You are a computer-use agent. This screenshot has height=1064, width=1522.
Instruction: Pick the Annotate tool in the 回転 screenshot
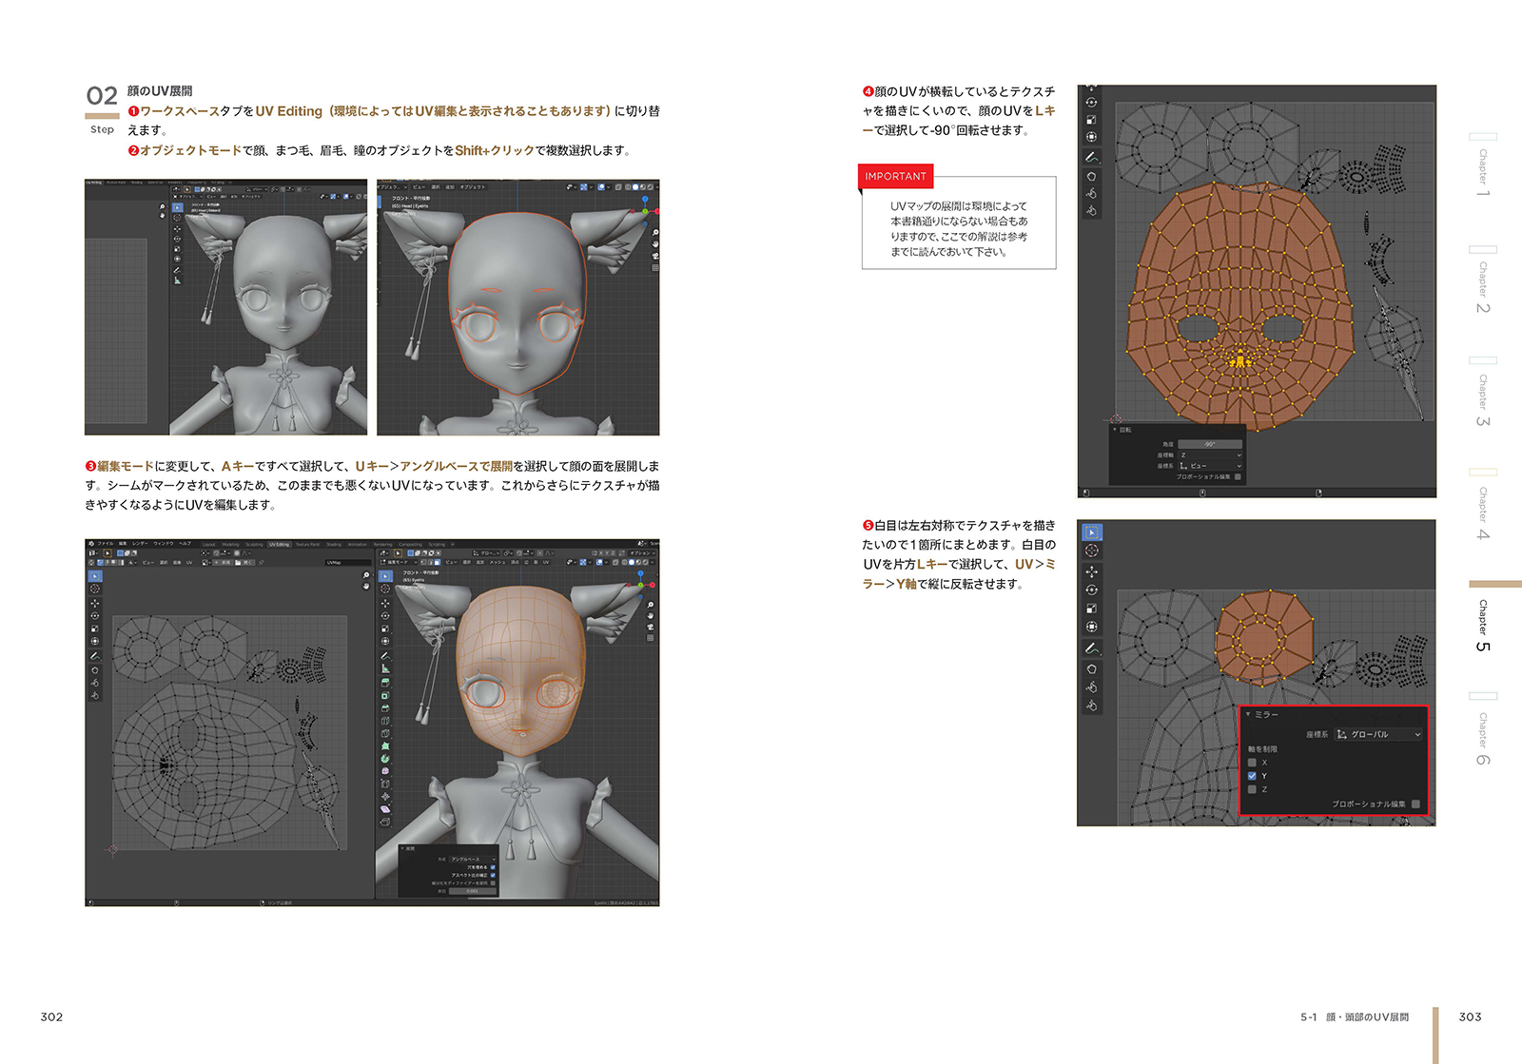[x=1092, y=157]
